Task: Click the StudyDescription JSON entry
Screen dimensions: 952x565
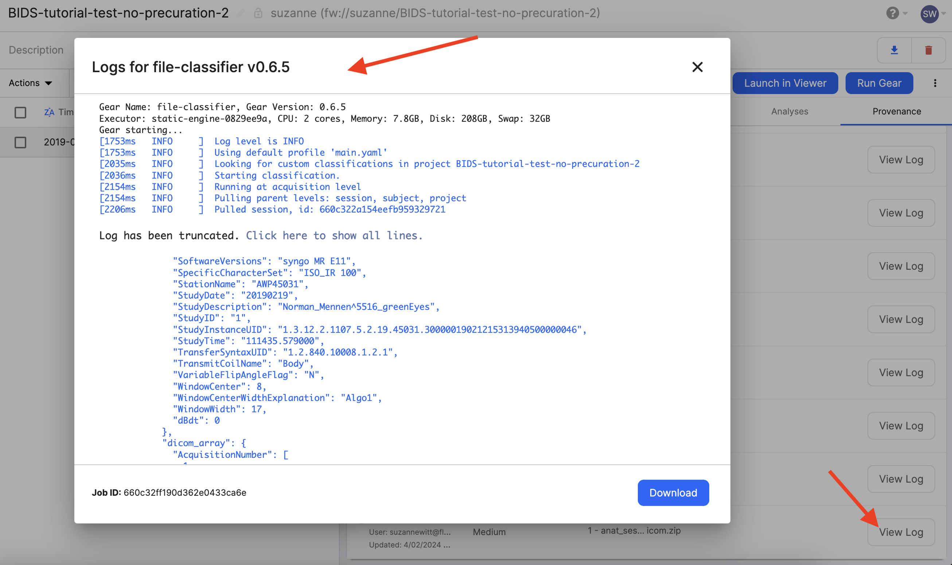Action: (x=306, y=307)
